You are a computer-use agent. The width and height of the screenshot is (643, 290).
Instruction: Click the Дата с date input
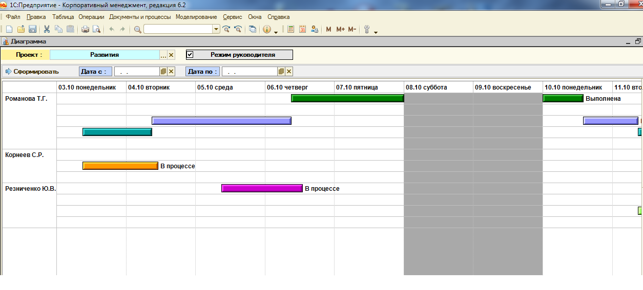(137, 72)
